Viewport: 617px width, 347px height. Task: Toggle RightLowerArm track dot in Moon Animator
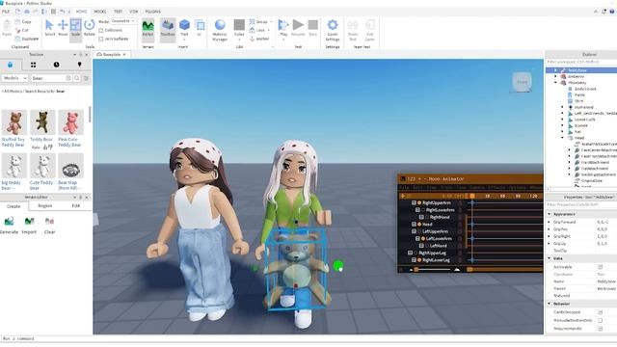click(423, 210)
